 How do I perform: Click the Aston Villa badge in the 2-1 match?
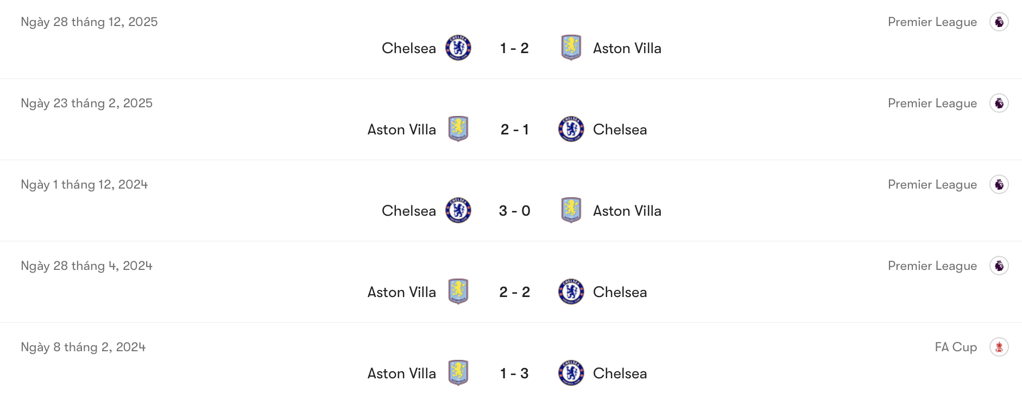tap(458, 130)
